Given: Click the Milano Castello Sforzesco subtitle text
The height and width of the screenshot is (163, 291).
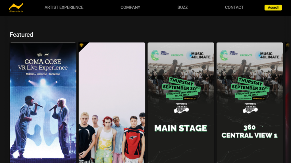Looking at the screenshot, I should coord(43,74).
